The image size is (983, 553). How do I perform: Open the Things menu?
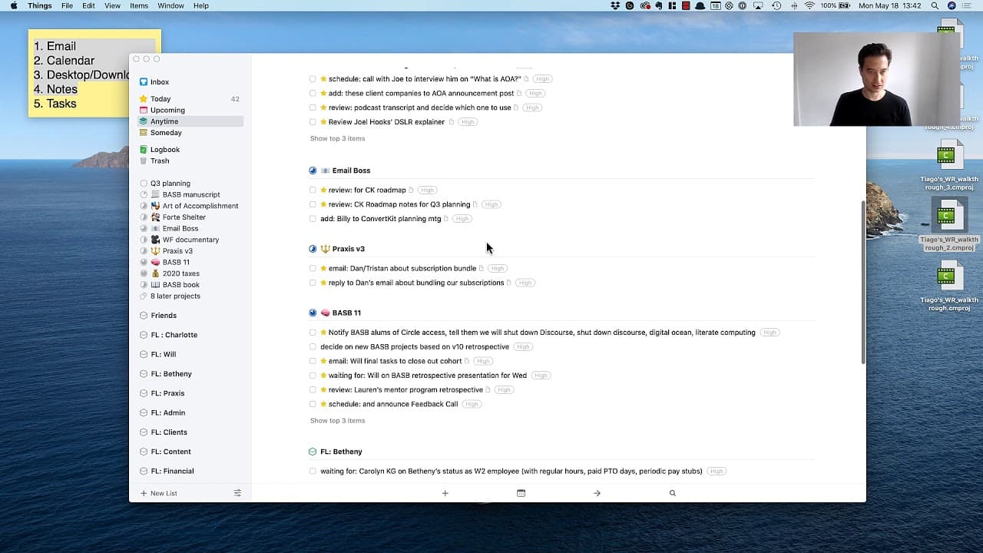40,5
